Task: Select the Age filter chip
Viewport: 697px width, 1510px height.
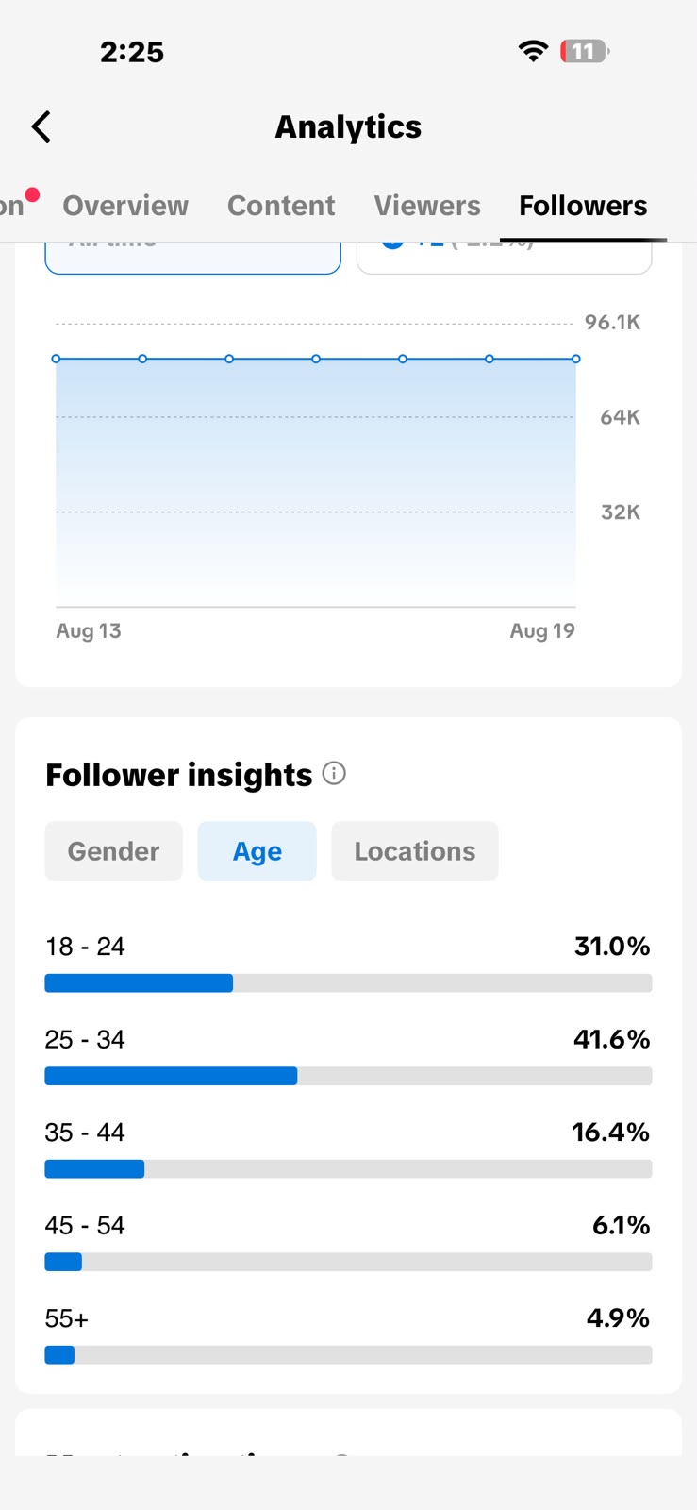Action: coord(257,851)
